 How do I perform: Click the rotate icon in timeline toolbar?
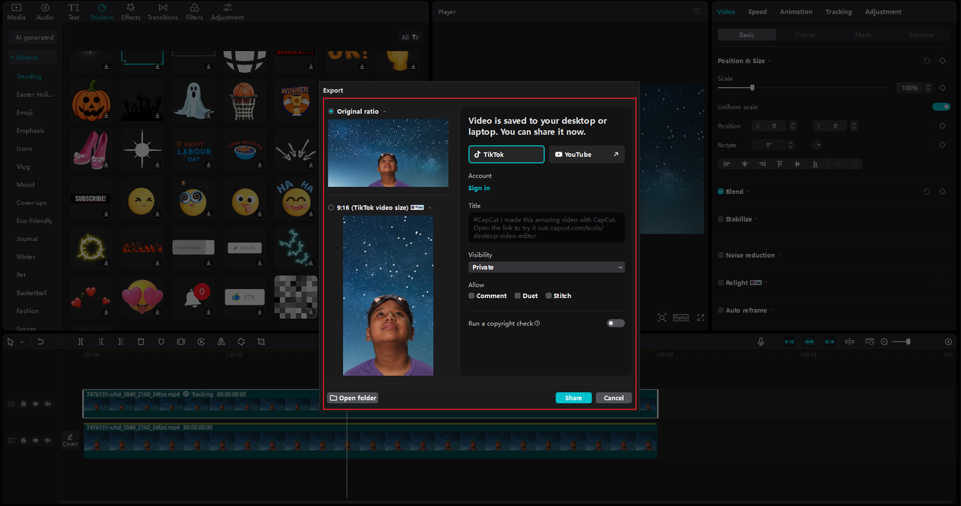241,342
